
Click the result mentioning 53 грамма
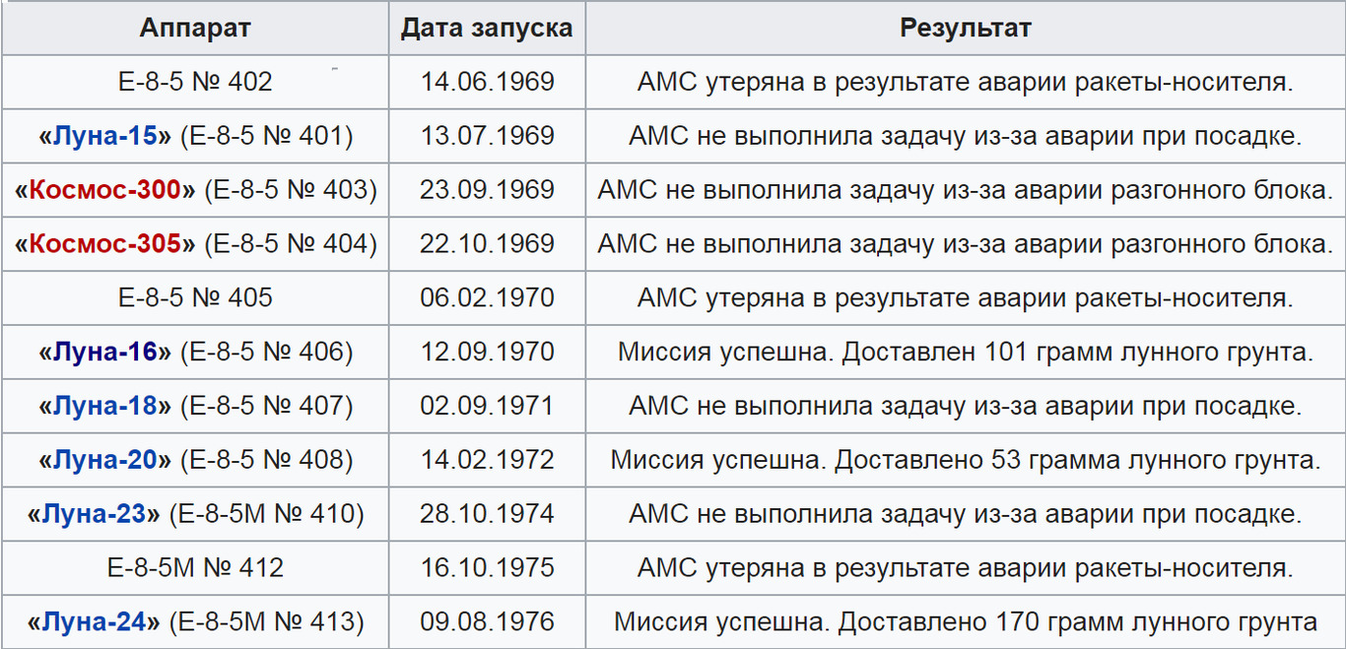coord(966,460)
